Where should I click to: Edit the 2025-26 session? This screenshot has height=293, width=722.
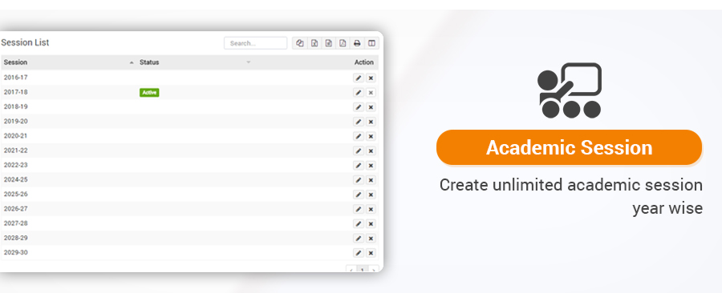[359, 195]
